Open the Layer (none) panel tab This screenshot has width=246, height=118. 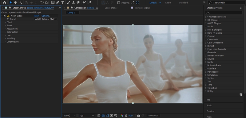tap(111, 8)
